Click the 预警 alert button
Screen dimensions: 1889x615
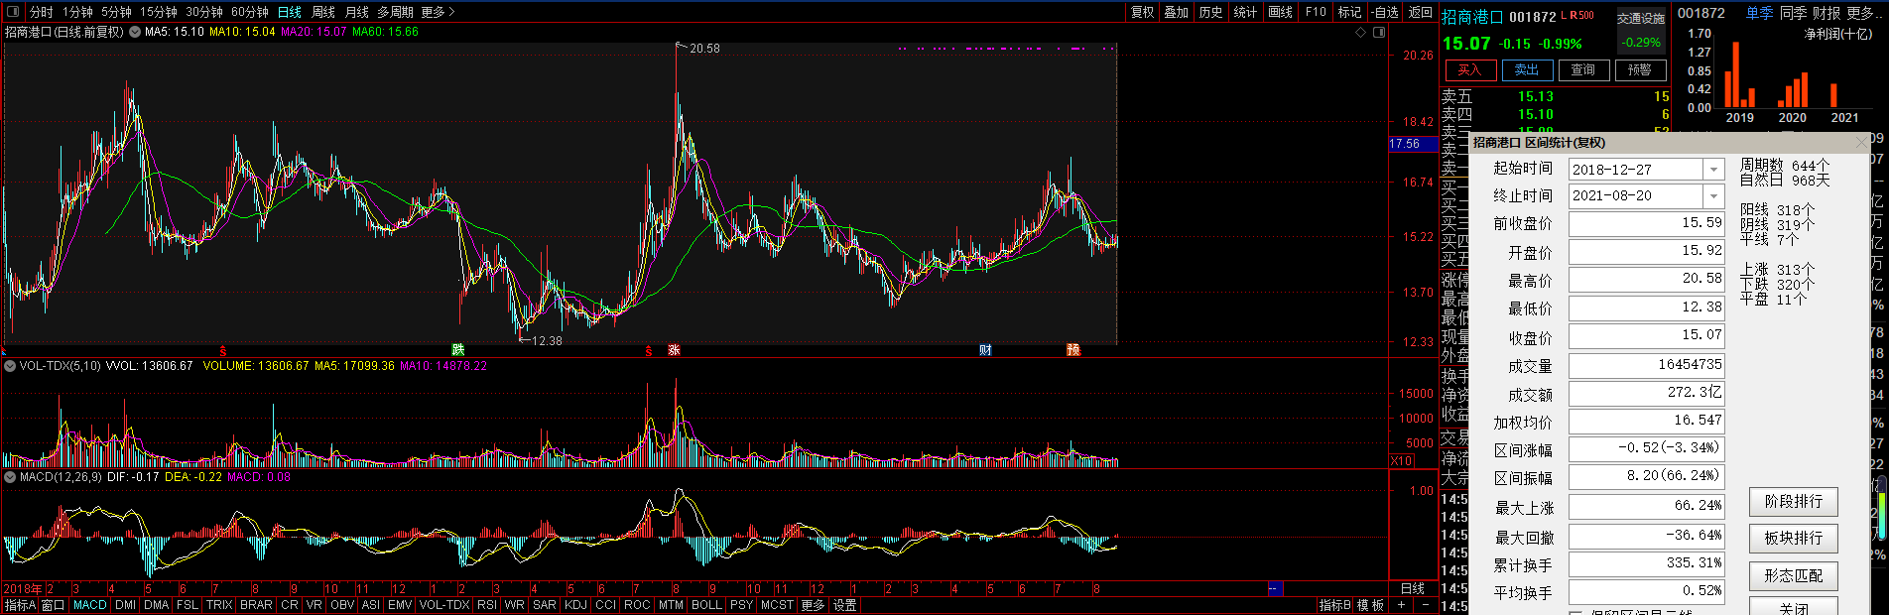pyautogui.click(x=1640, y=69)
